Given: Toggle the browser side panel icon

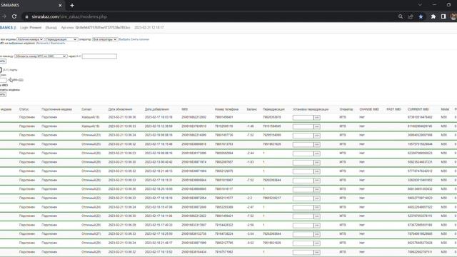Looking at the screenshot, I should click(443, 16).
